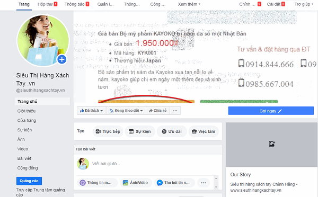
Task: Expand the Xem thêm menu
Action: pos(189,4)
